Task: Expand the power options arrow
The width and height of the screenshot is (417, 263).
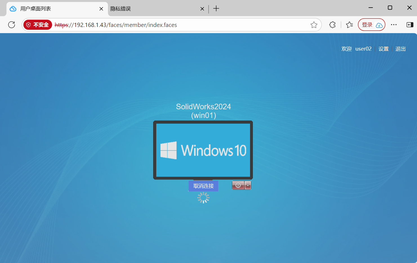Action: point(248,185)
